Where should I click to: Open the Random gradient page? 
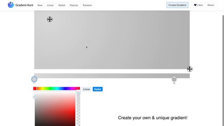point(87,5)
